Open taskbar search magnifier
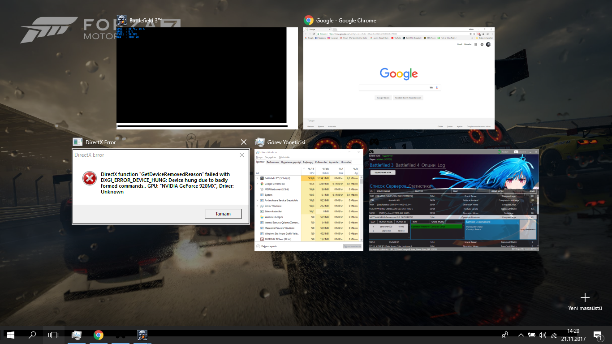612x344 pixels. tap(32, 335)
